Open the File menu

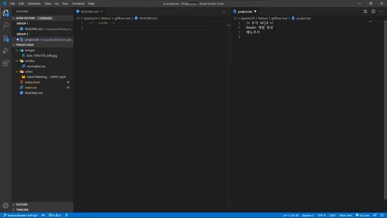(x=13, y=4)
